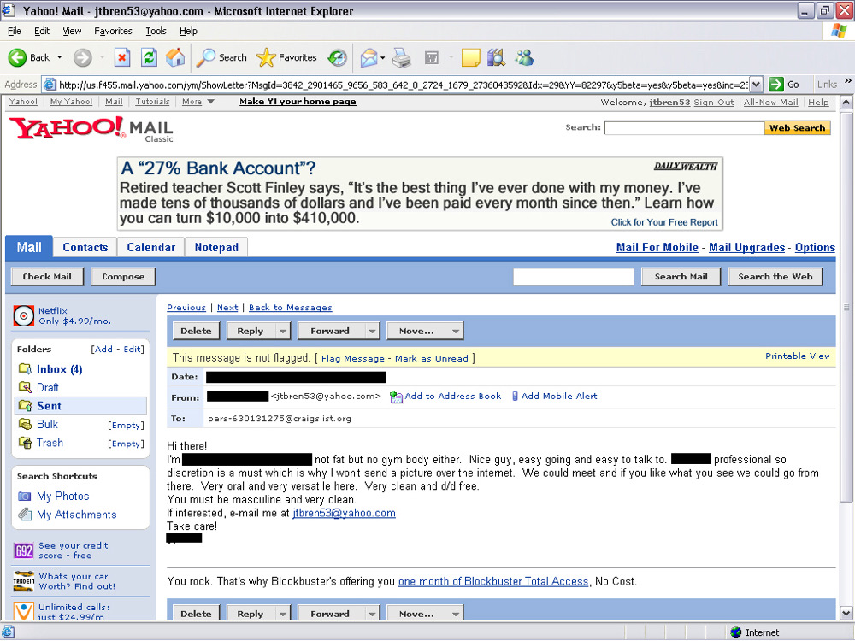Click the Add Mobile Alert phone icon

(x=515, y=397)
